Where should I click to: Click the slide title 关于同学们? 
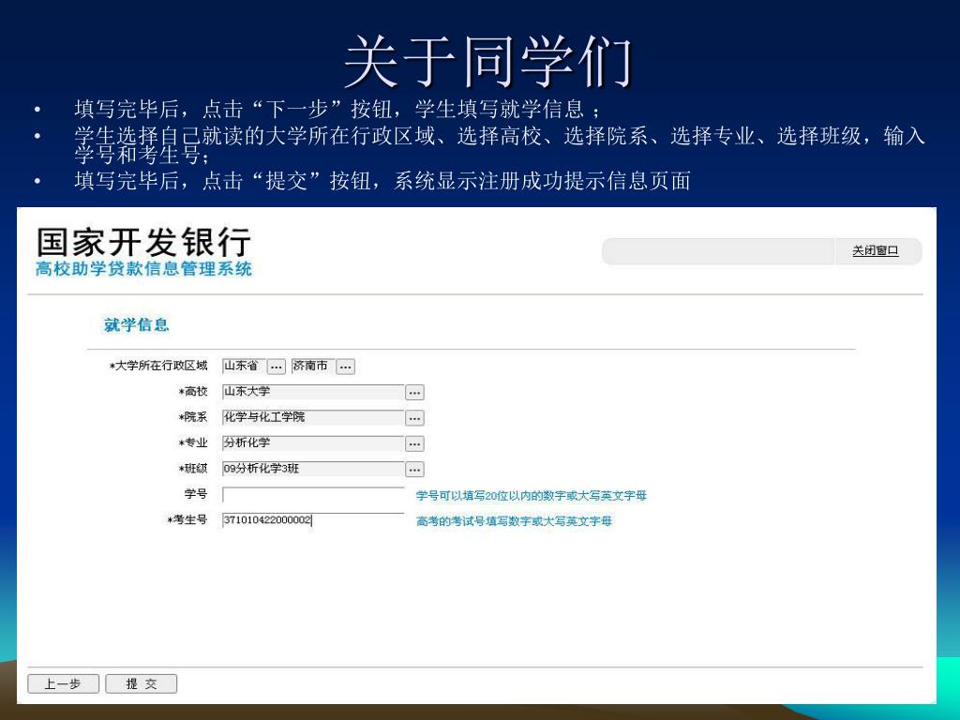pyautogui.click(x=487, y=61)
